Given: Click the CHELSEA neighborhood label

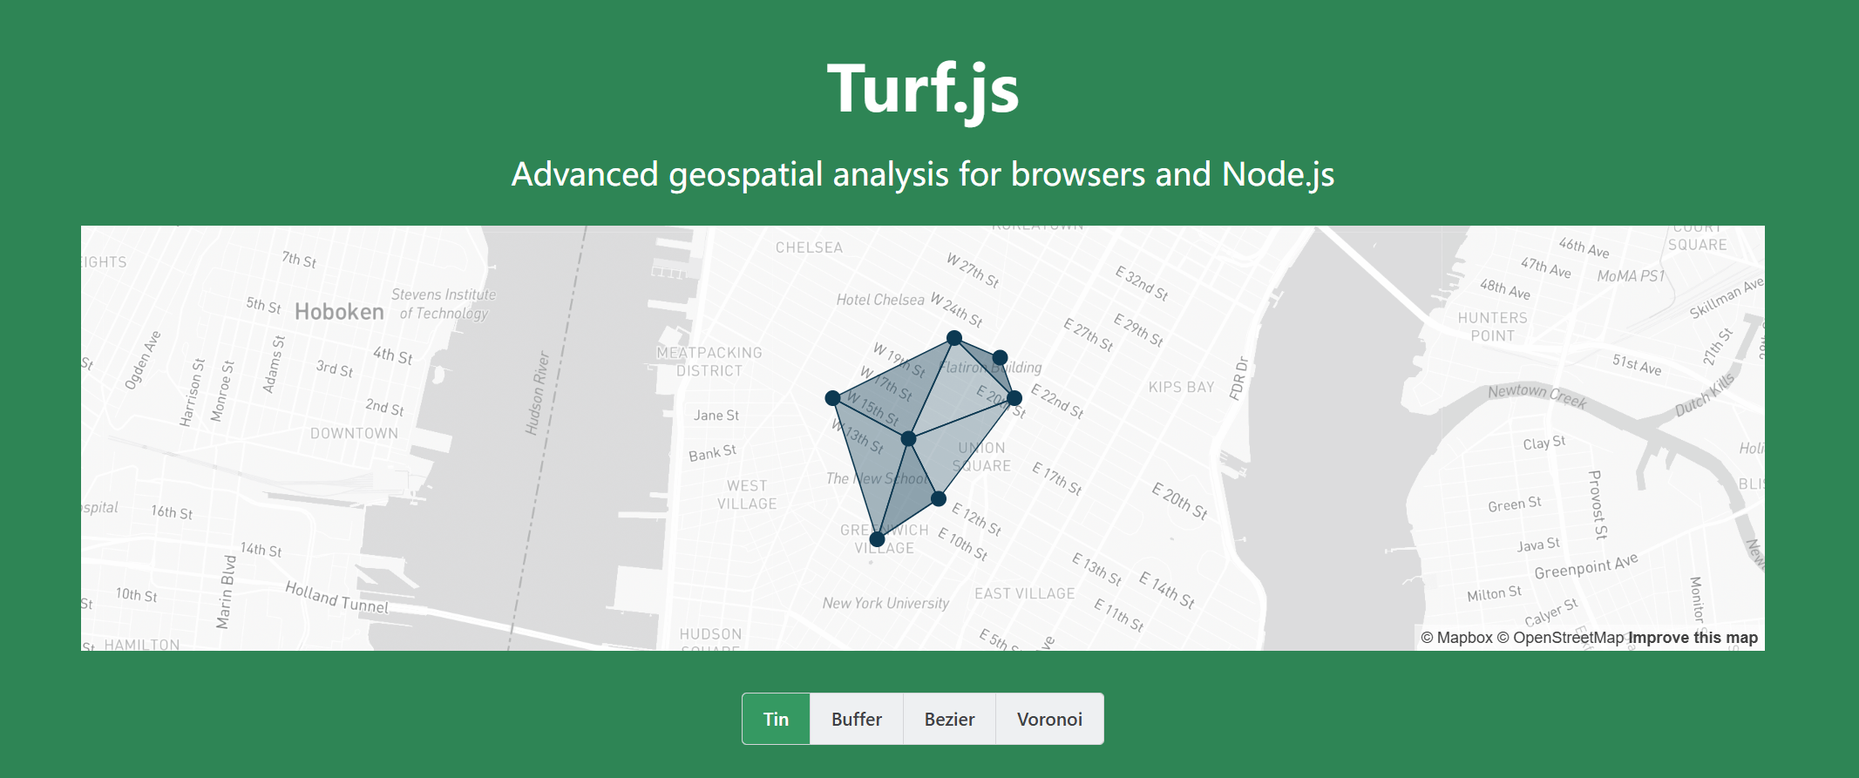Looking at the screenshot, I should click(809, 247).
